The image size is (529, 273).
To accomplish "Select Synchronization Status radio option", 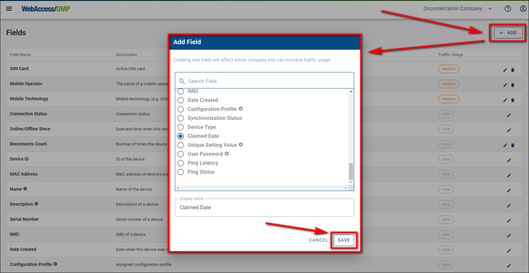I will pos(181,118).
